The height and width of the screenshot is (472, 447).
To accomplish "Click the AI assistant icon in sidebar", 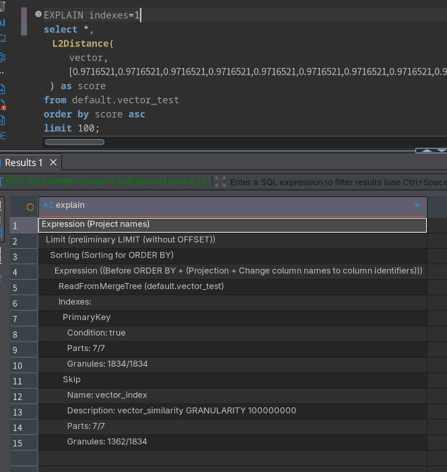I will pyautogui.click(x=2, y=23).
